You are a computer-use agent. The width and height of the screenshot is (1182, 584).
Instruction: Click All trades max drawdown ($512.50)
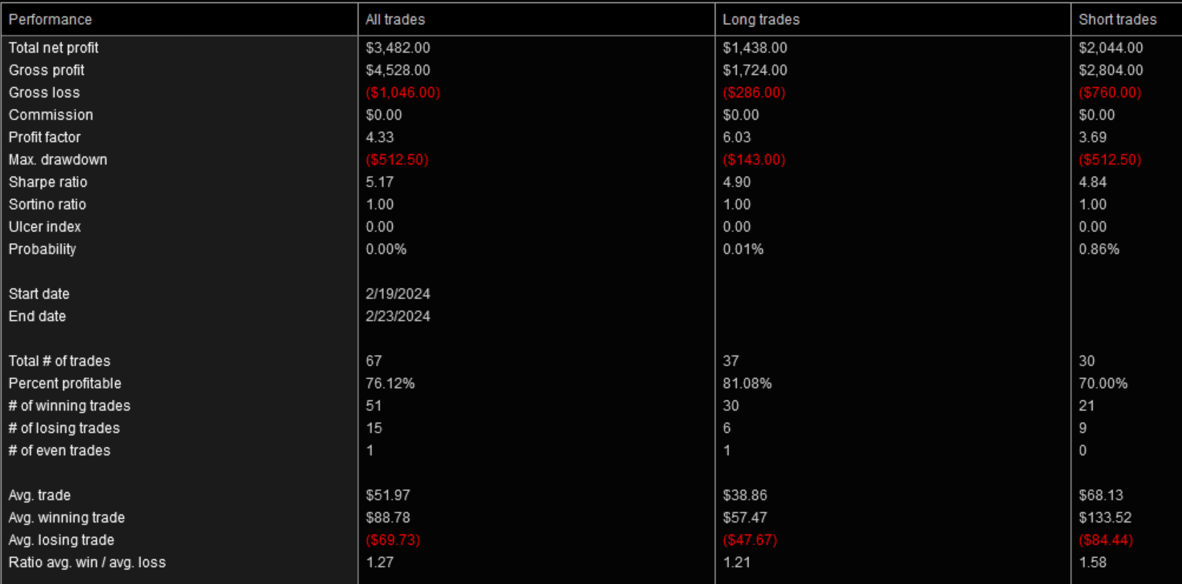[397, 160]
